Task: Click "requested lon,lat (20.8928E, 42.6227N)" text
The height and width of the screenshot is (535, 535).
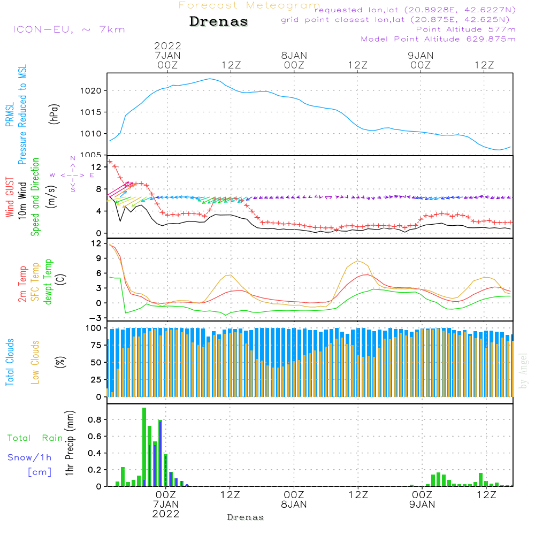Action: point(415,10)
